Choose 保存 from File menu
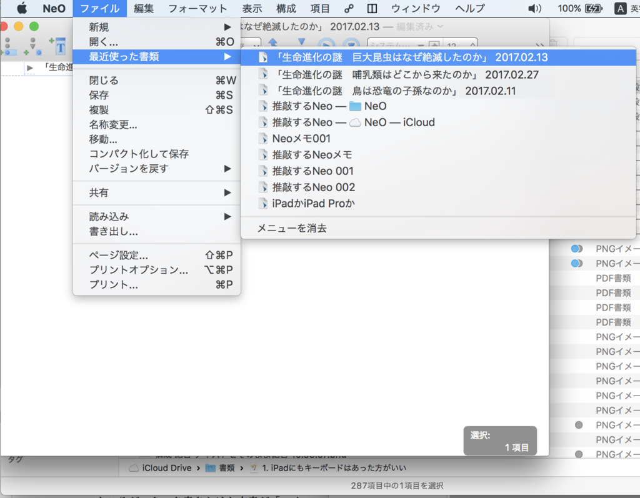This screenshot has height=498, width=640. tap(157, 95)
